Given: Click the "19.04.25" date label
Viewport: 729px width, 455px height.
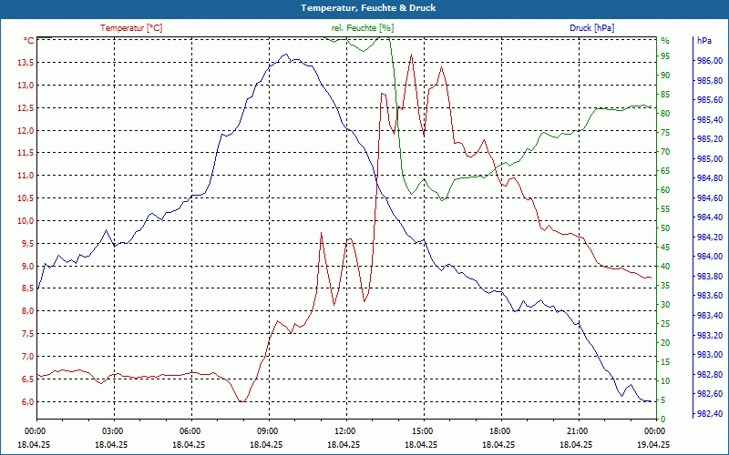Looking at the screenshot, I should click(x=654, y=444).
